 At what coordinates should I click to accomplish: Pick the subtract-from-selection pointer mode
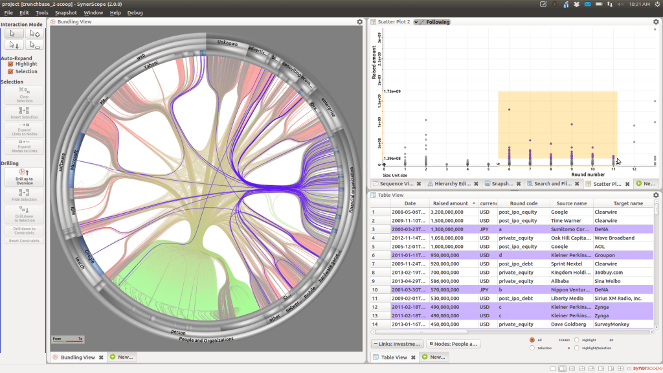click(34, 45)
